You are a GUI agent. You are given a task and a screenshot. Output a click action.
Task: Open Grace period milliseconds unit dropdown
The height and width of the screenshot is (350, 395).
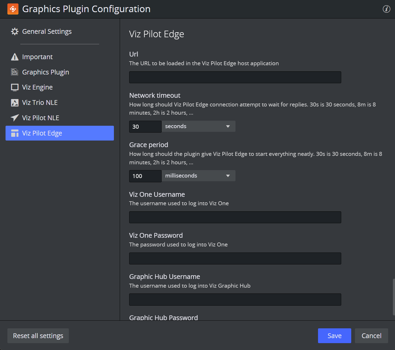[199, 176]
